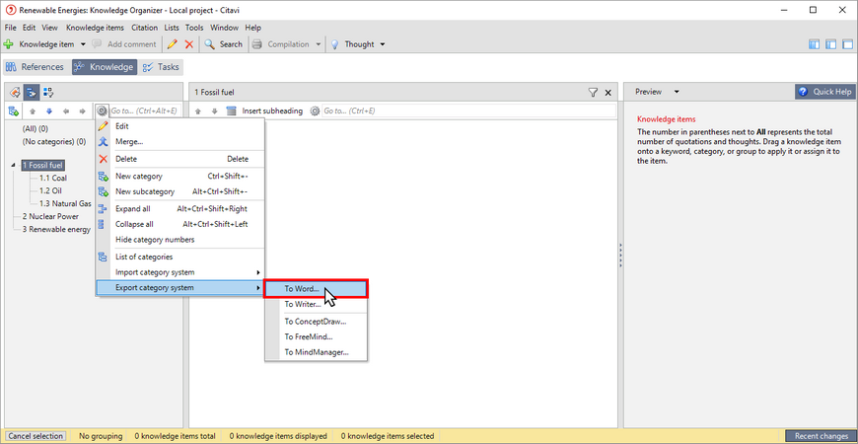This screenshot has width=858, height=444.
Task: Choose Merge... in the context menu
Action: click(180, 142)
